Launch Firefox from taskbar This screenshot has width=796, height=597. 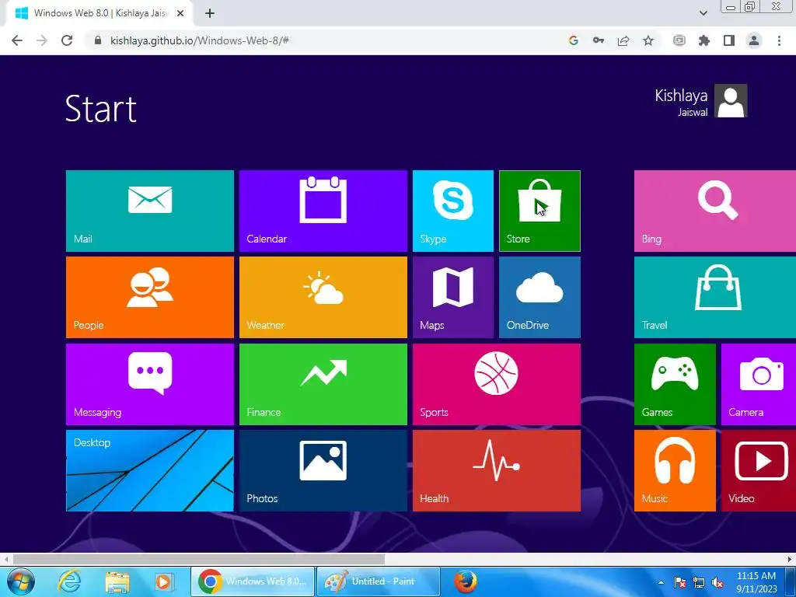tap(465, 581)
